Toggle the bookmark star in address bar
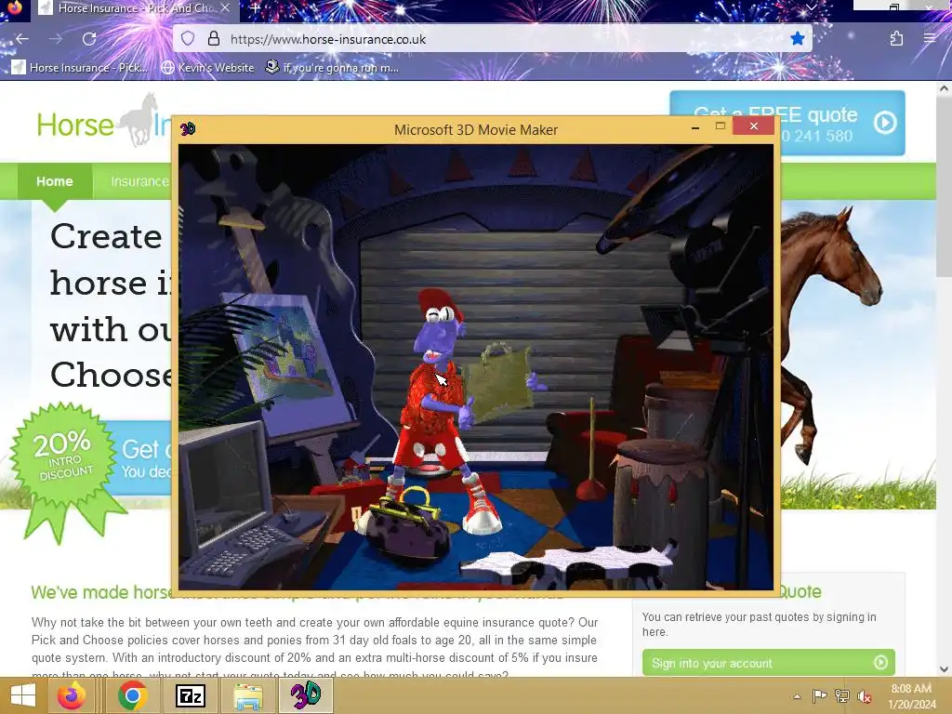Image resolution: width=952 pixels, height=714 pixels. (x=797, y=39)
